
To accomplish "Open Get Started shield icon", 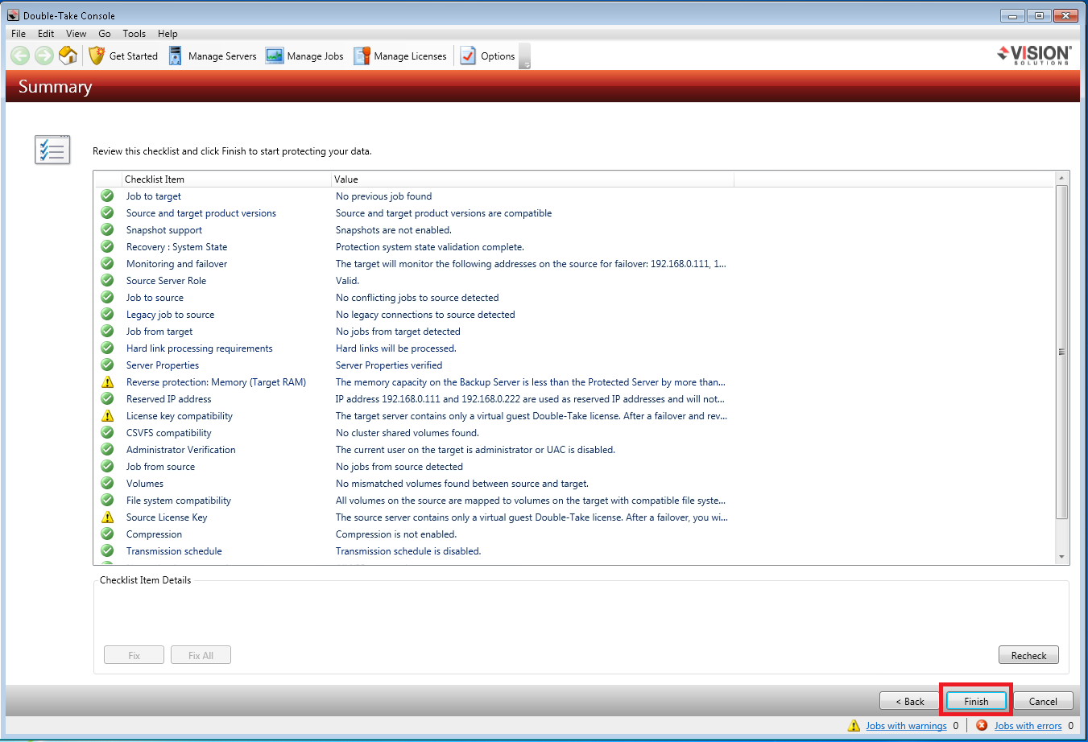I will coord(97,56).
